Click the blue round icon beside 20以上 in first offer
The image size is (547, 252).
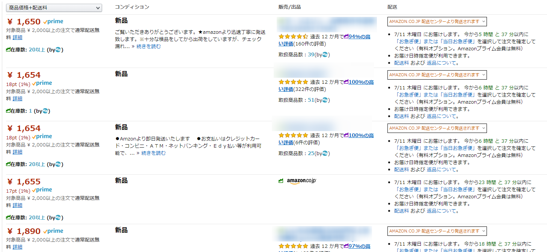coord(58,49)
